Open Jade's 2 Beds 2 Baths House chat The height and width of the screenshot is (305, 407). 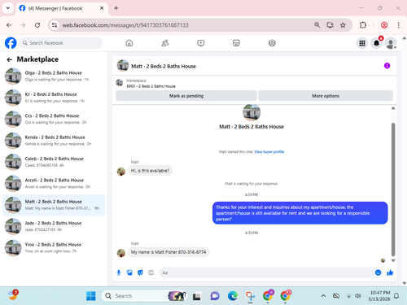54,226
